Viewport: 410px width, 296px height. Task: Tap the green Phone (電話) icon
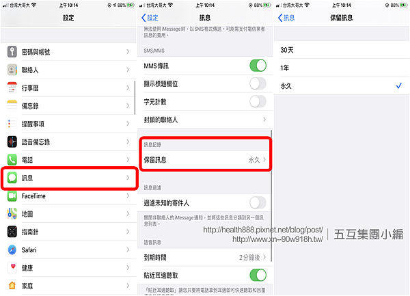tap(12, 160)
